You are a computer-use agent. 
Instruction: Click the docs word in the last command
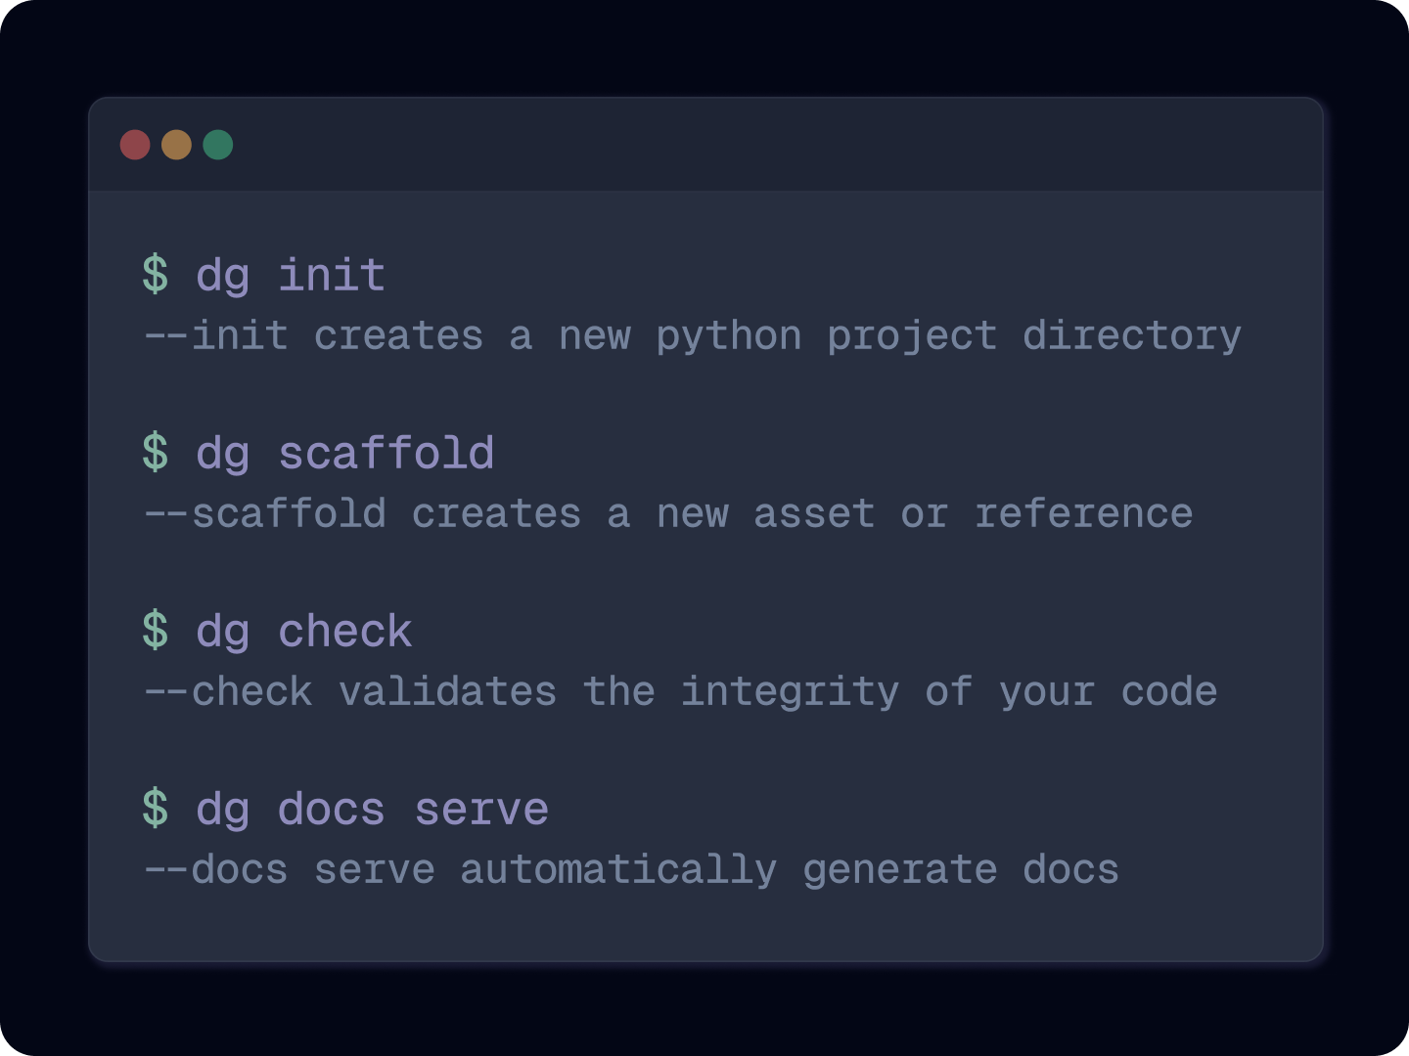tap(332, 810)
